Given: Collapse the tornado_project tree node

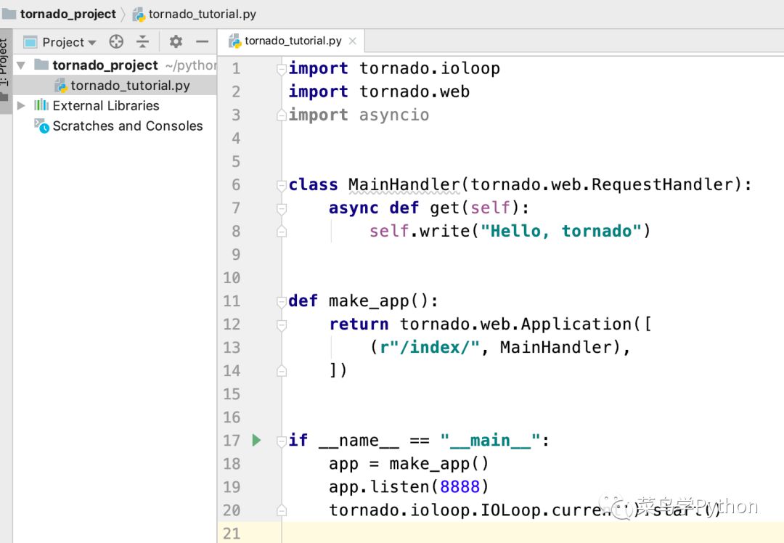Looking at the screenshot, I should (21, 65).
